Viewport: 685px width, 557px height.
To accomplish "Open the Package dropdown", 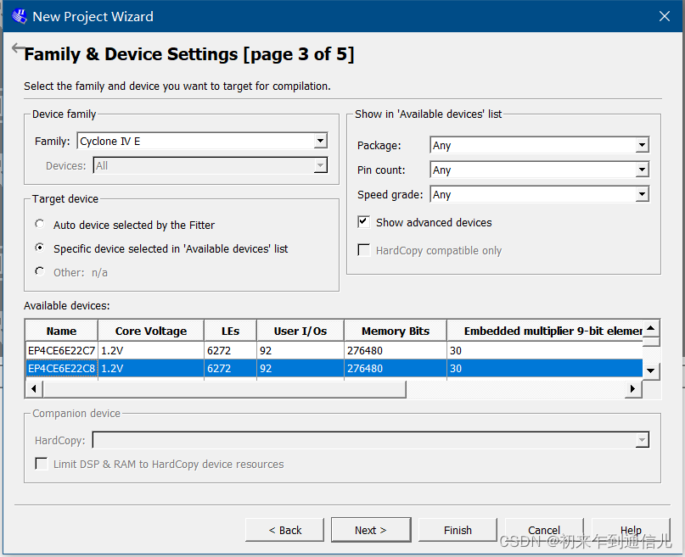I will tap(540, 145).
